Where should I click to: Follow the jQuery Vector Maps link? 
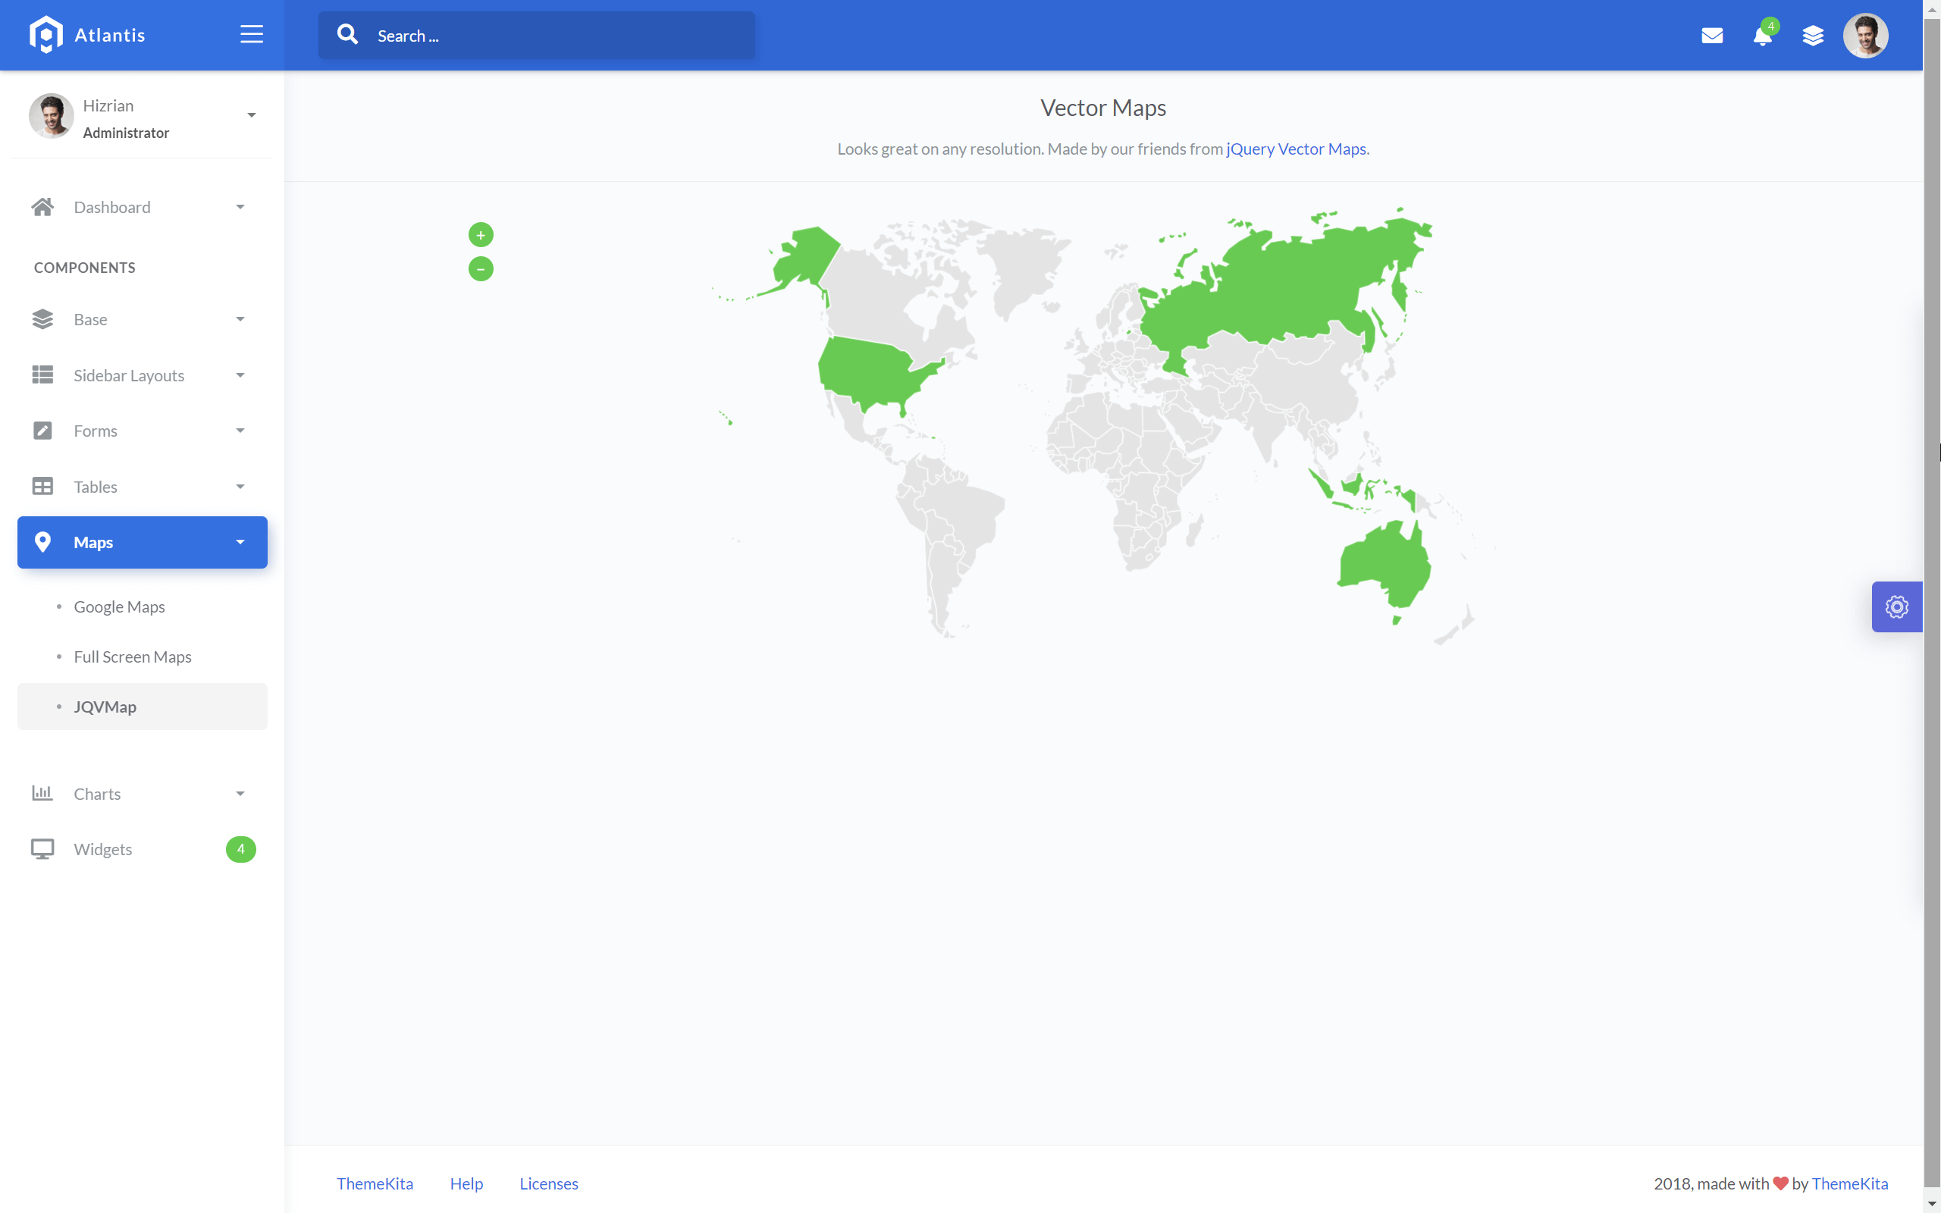(1296, 149)
